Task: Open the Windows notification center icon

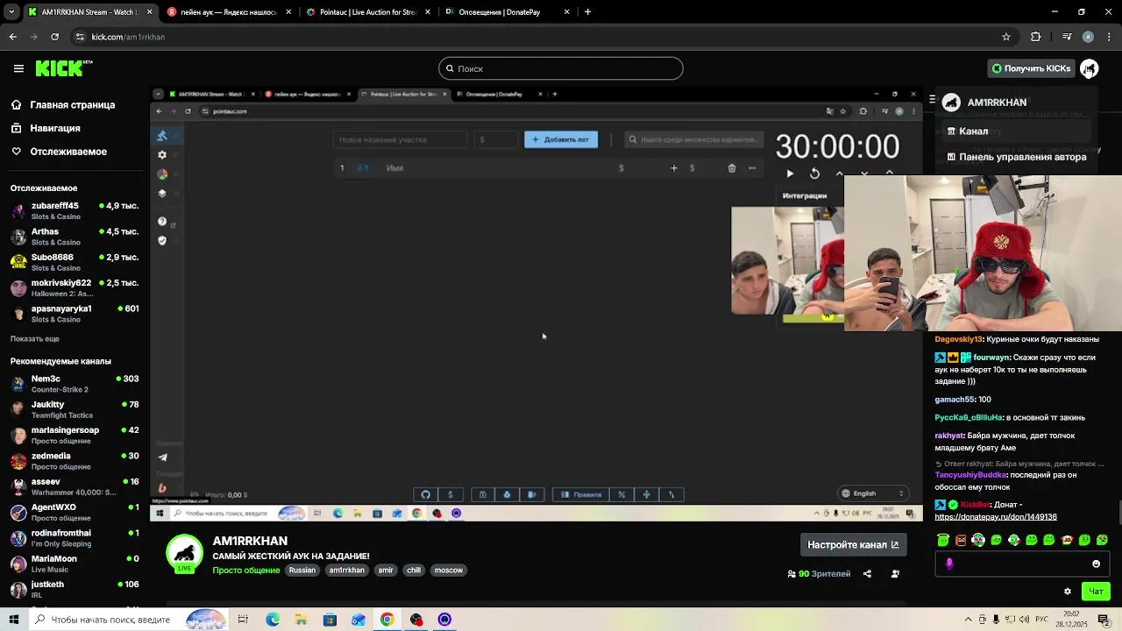Action: [x=1104, y=620]
